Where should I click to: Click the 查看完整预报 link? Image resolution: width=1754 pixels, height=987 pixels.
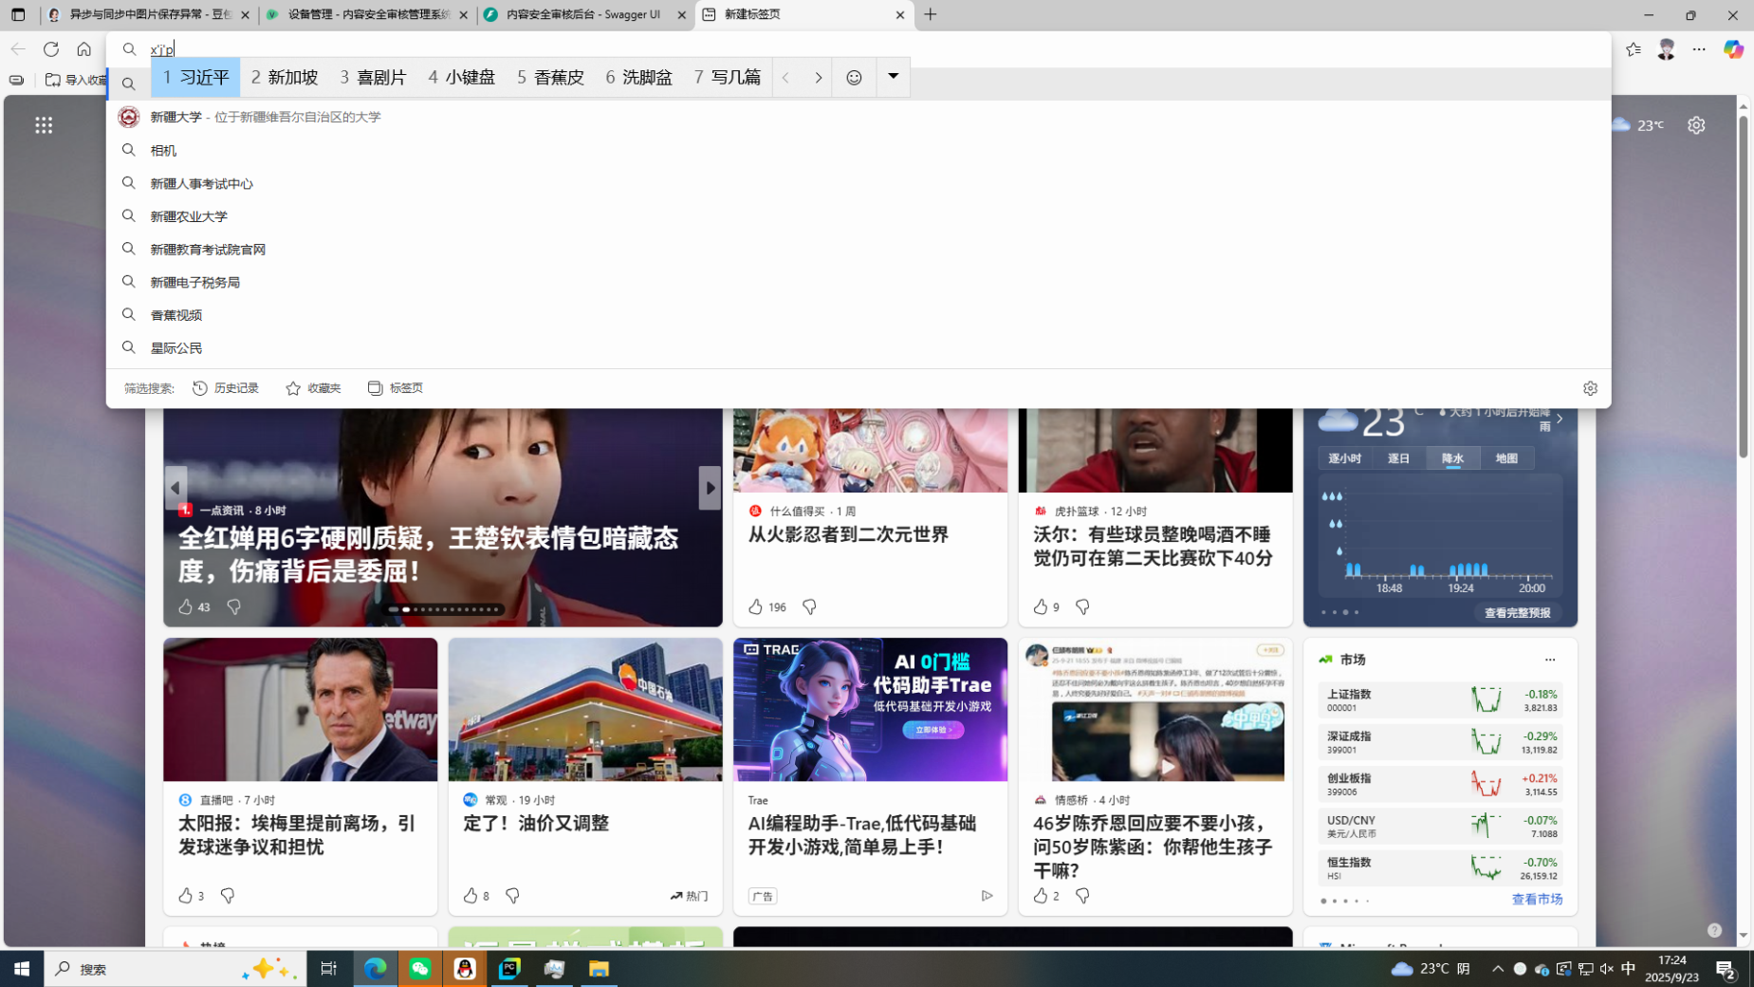1517,613
